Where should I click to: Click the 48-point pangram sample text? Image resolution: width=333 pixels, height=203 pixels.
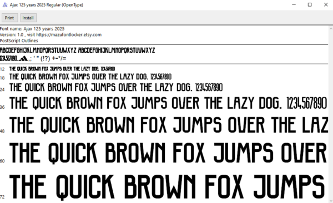[x=169, y=125]
